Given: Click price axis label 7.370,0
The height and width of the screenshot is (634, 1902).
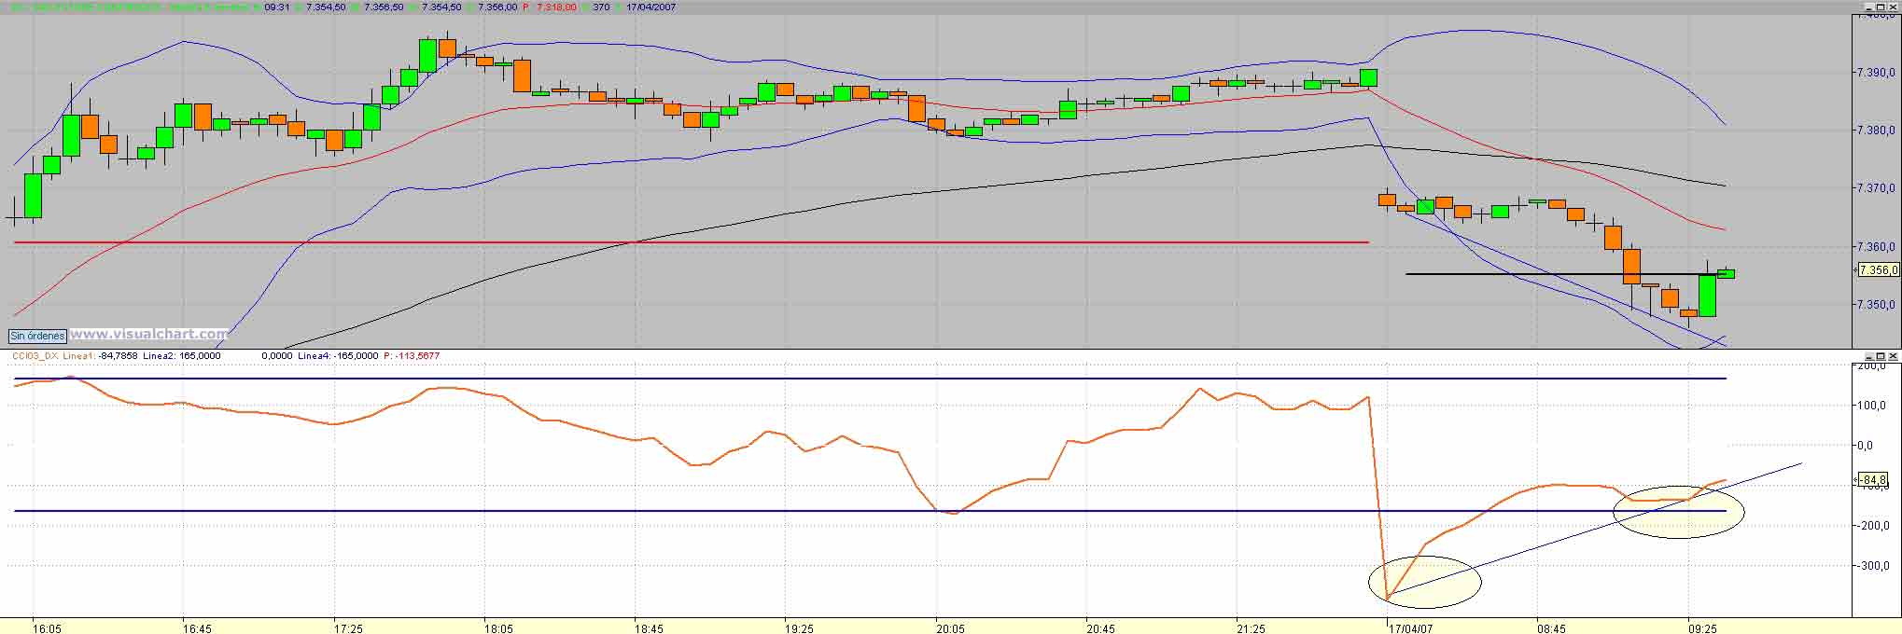Looking at the screenshot, I should tap(1877, 188).
